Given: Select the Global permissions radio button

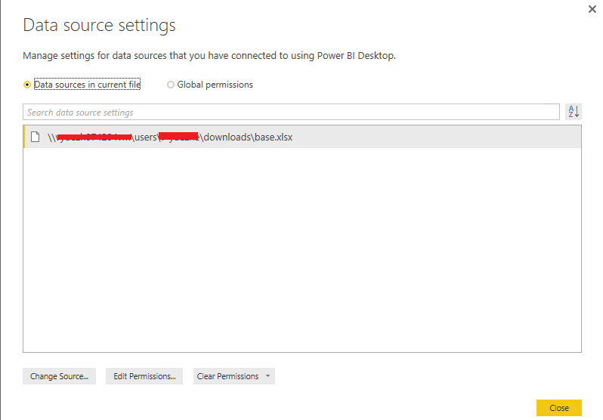Looking at the screenshot, I should [171, 85].
